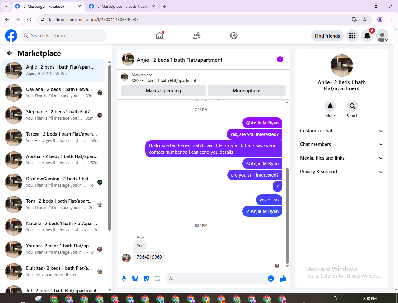The height and width of the screenshot is (303, 398).
Task: Click the chat header title Anjie
Action: coord(180,60)
